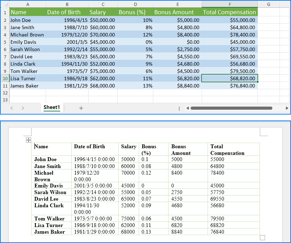Click the scroll left arrow of horizontal scrollbar
The width and height of the screenshot is (291, 243).
click(188, 108)
